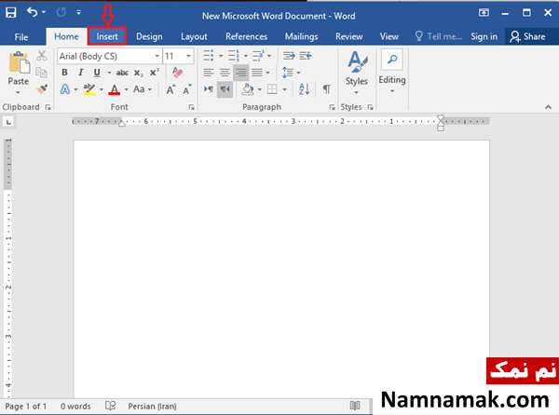The width and height of the screenshot is (559, 415).
Task: Select the Format Painter brush
Action: pos(42,88)
